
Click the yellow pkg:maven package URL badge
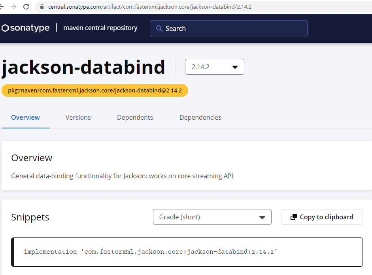click(95, 90)
